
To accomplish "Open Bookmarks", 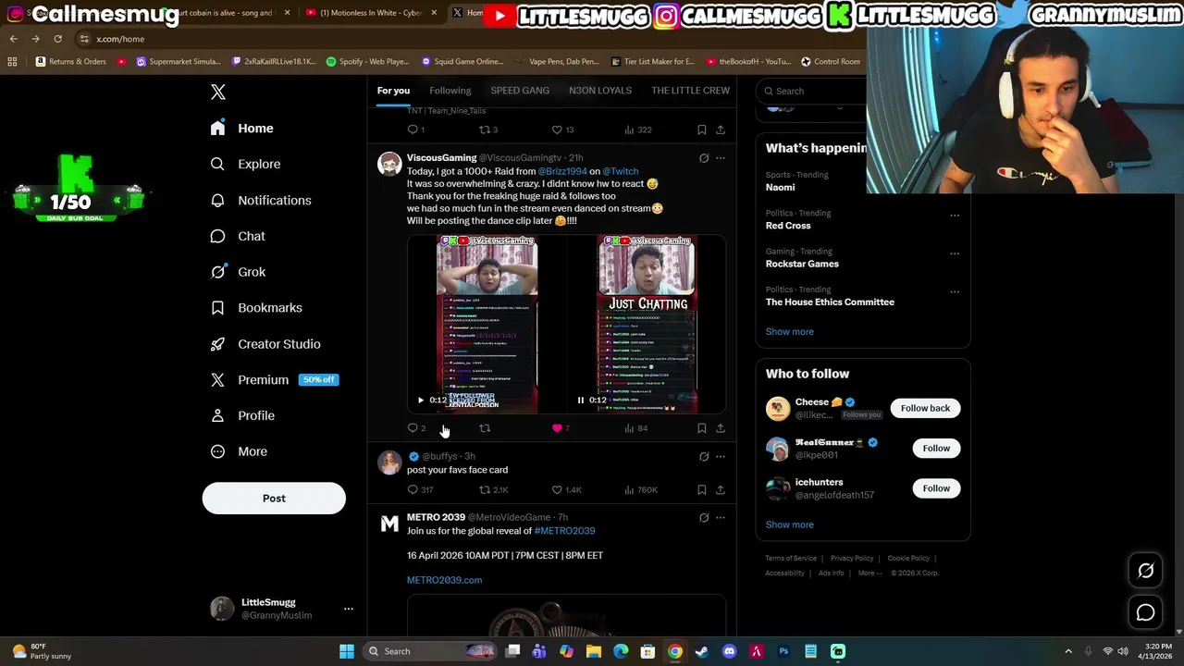I will pos(256,308).
